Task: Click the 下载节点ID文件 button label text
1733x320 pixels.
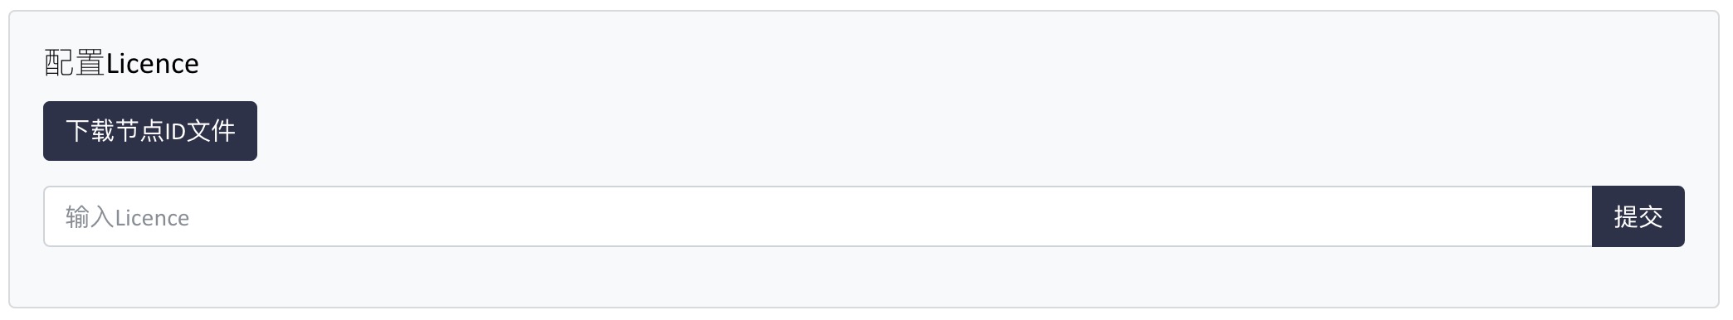Action: click(x=150, y=131)
